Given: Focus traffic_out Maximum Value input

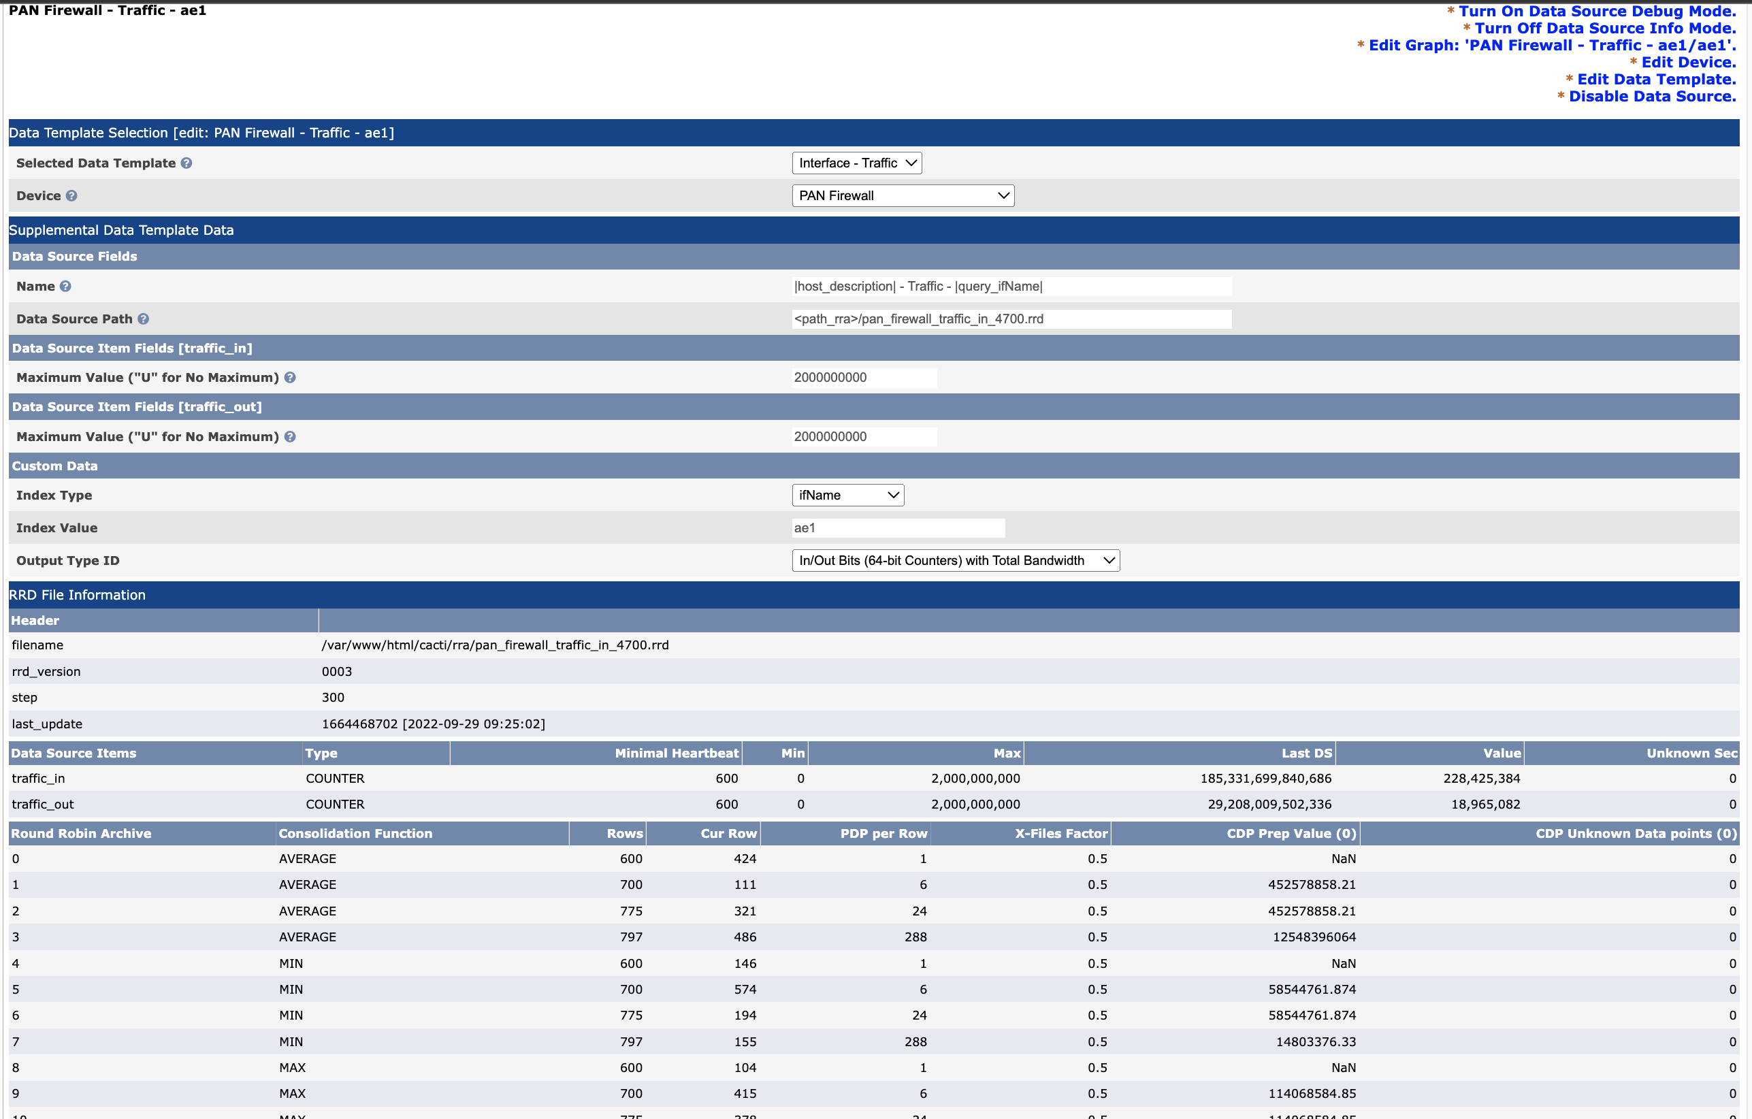Looking at the screenshot, I should click(864, 436).
